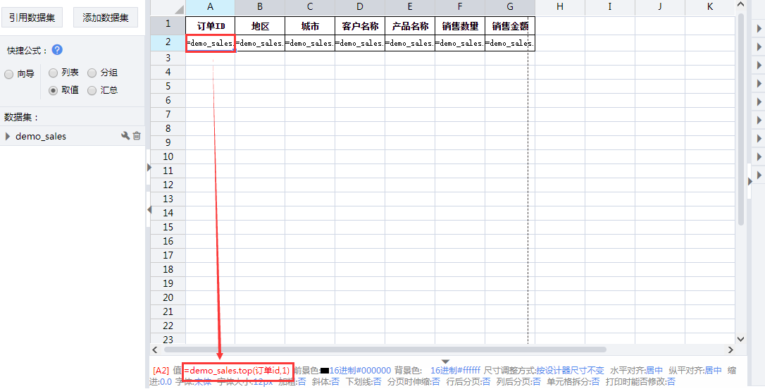Click the down triangle above the property bar
Viewport: 765px width, 389px height.
point(445,361)
